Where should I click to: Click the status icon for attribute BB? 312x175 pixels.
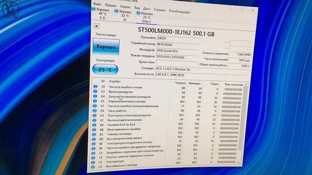coord(94,130)
